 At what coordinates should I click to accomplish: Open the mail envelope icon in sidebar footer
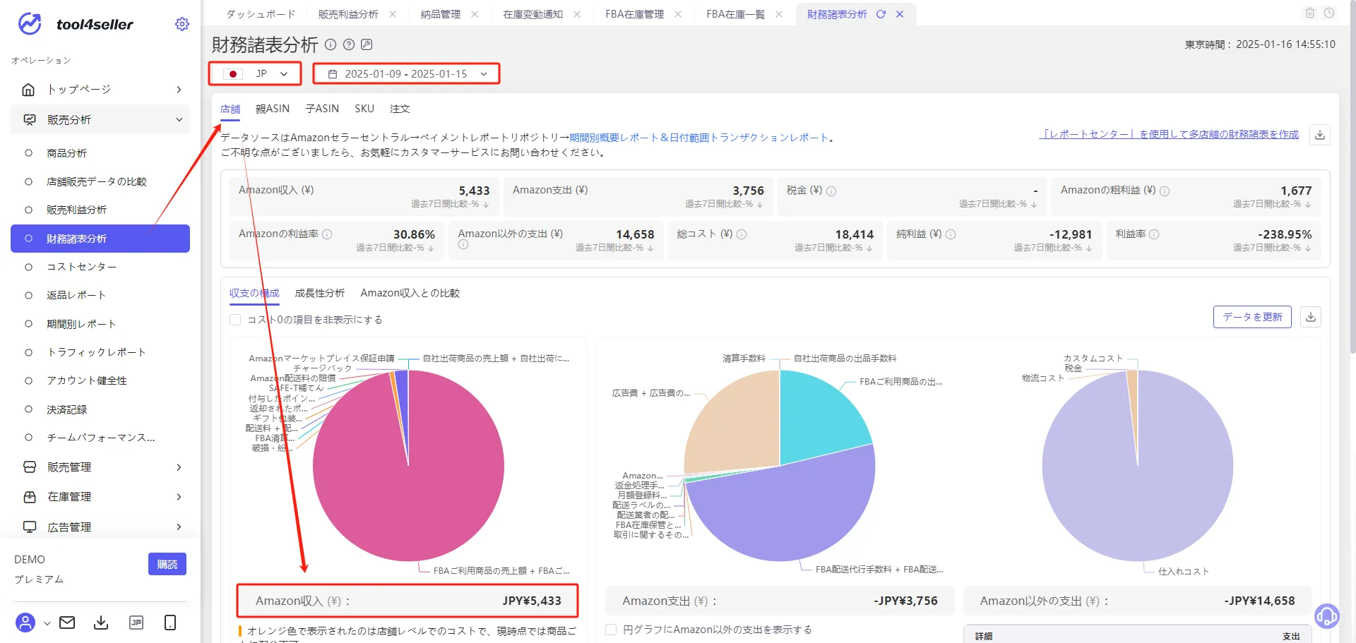tap(67, 623)
